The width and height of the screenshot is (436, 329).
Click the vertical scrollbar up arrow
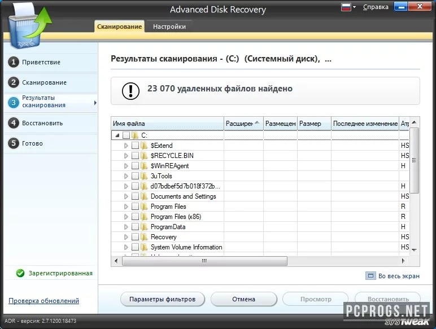coord(414,122)
